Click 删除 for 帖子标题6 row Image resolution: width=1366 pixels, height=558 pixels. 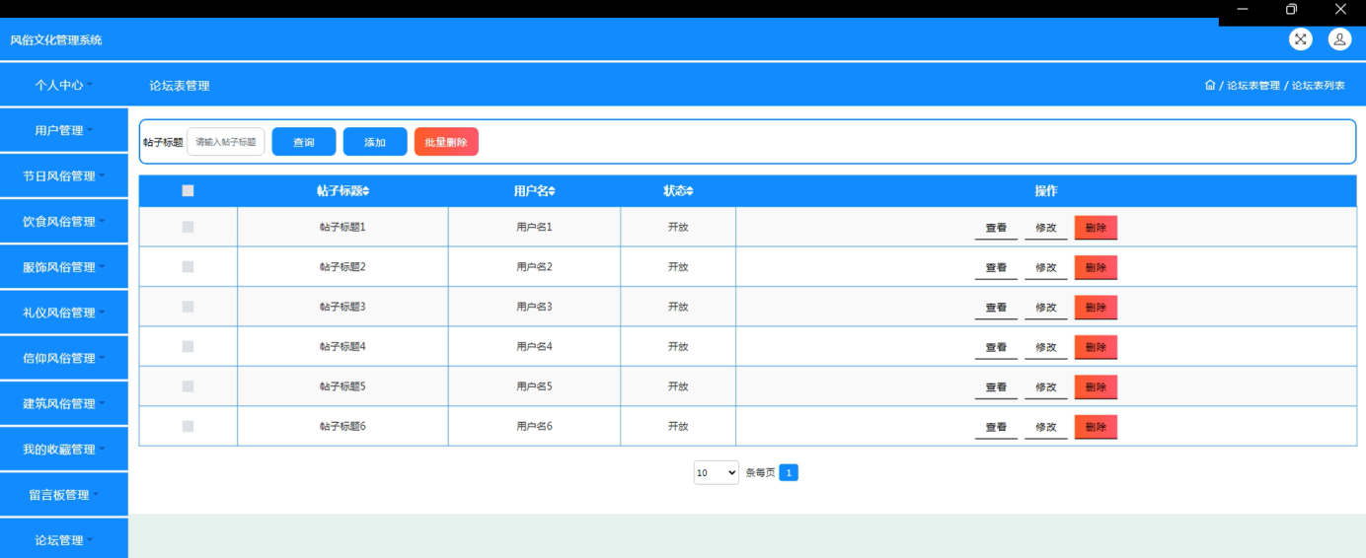1096,427
